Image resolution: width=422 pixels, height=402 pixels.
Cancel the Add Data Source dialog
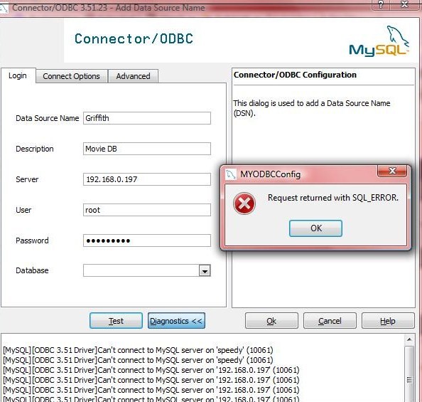point(330,321)
